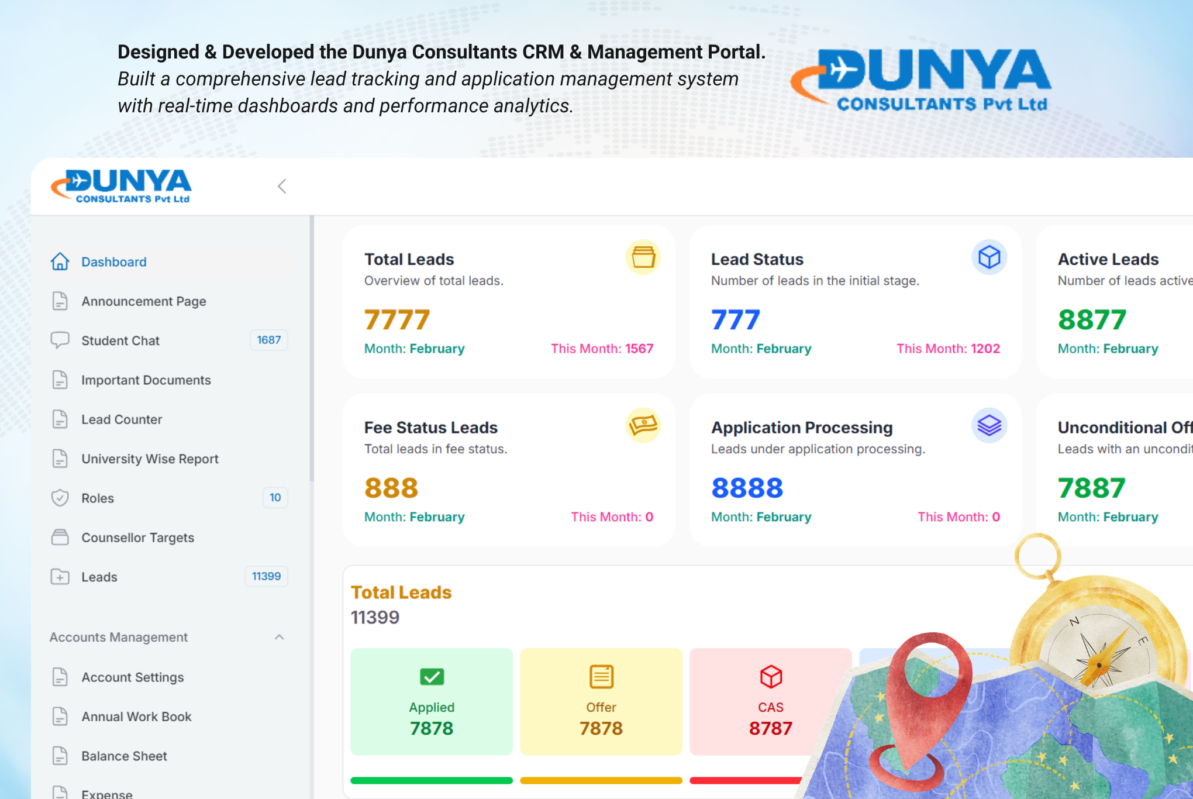The height and width of the screenshot is (799, 1193).
Task: Click the Counsellor Targets box icon
Action: point(60,537)
